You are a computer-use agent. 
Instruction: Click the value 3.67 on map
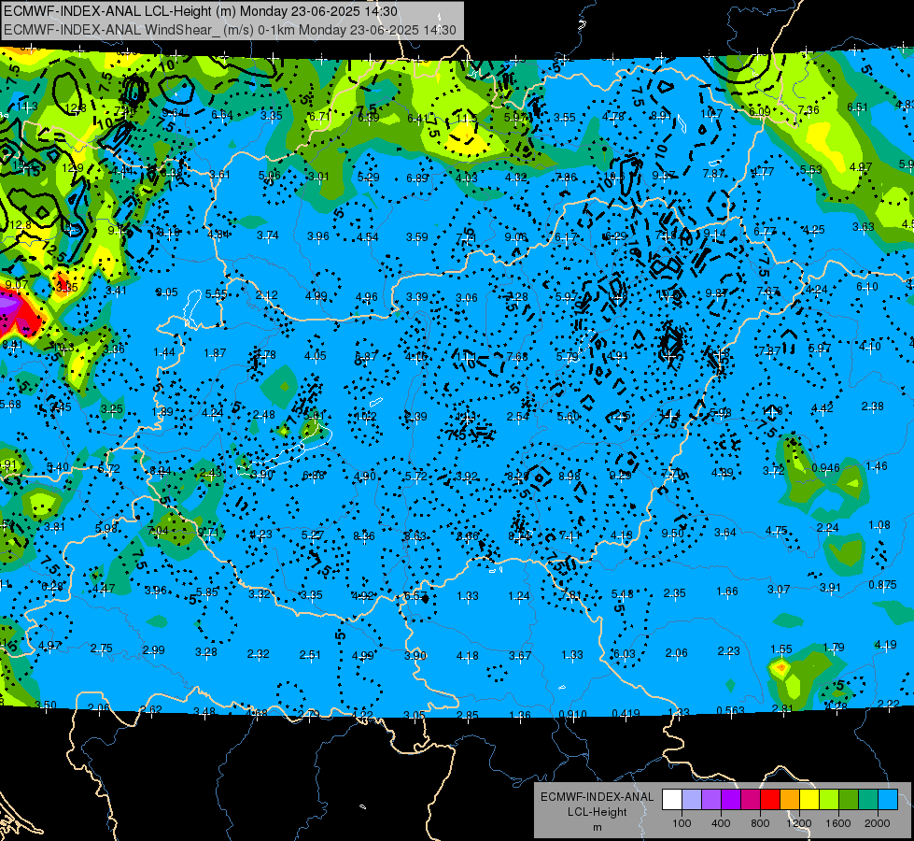519,655
